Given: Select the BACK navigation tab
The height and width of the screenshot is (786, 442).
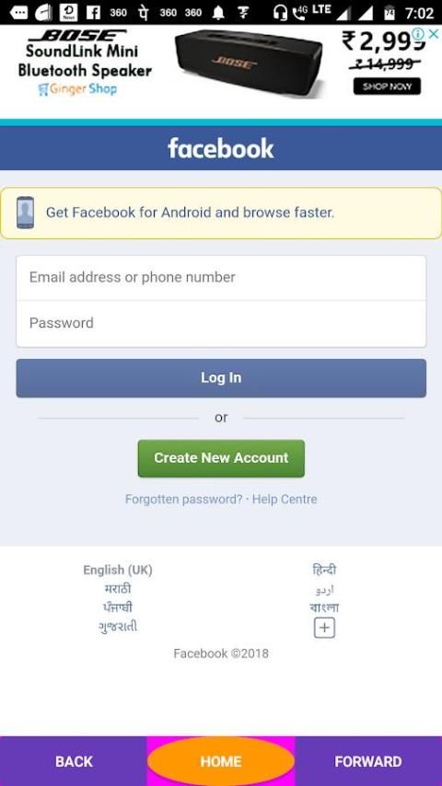Looking at the screenshot, I should [x=74, y=761].
